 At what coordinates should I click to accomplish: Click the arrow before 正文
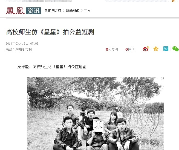coord(82,11)
